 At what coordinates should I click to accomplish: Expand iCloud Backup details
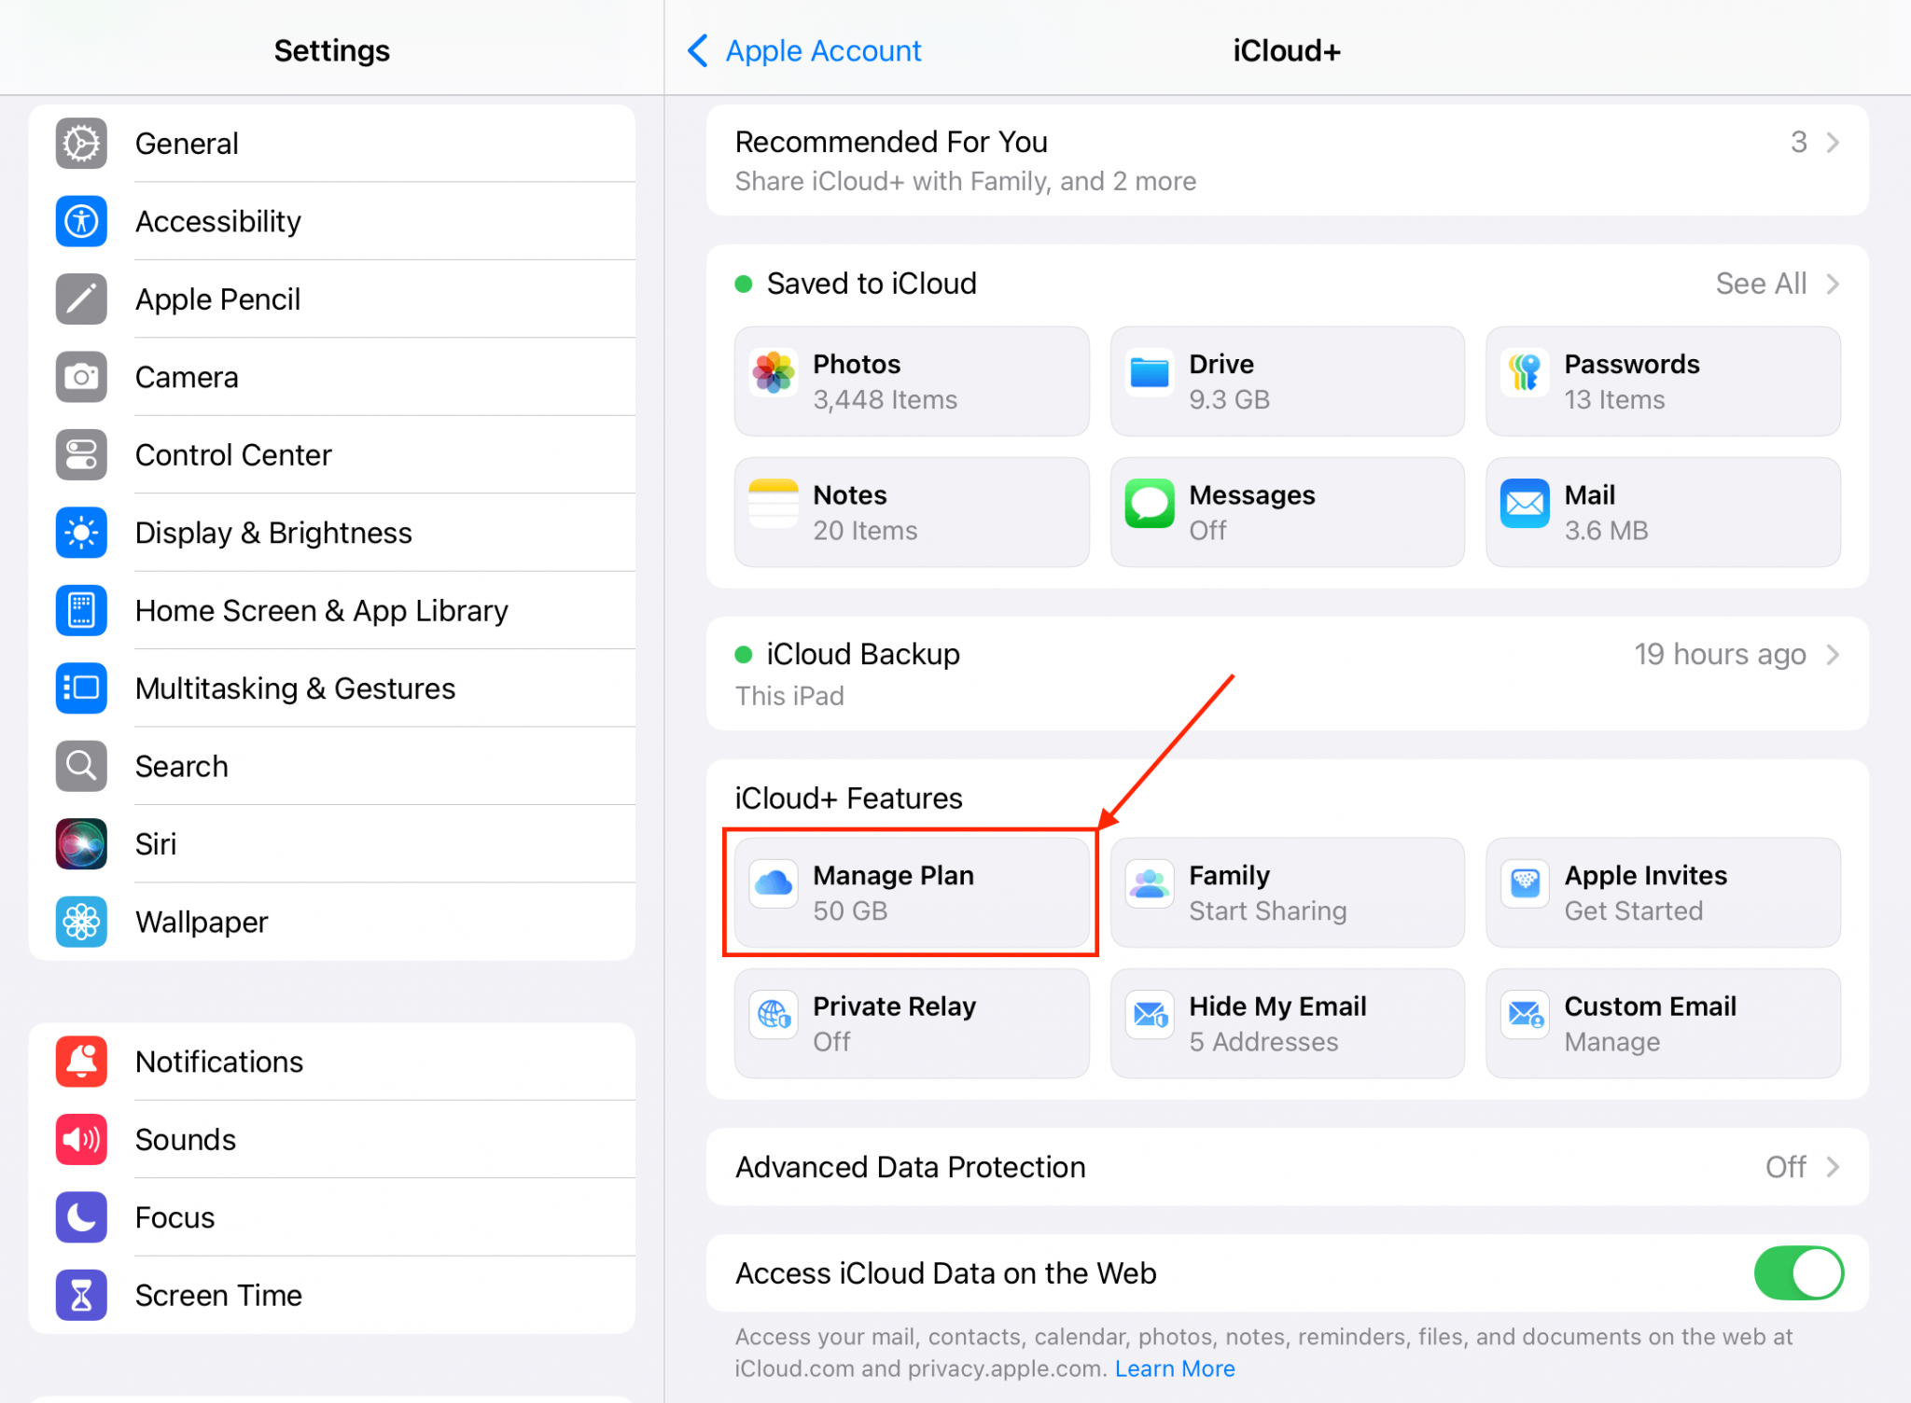[1286, 674]
